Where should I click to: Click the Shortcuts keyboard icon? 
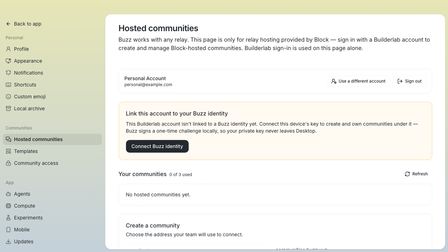point(8,85)
